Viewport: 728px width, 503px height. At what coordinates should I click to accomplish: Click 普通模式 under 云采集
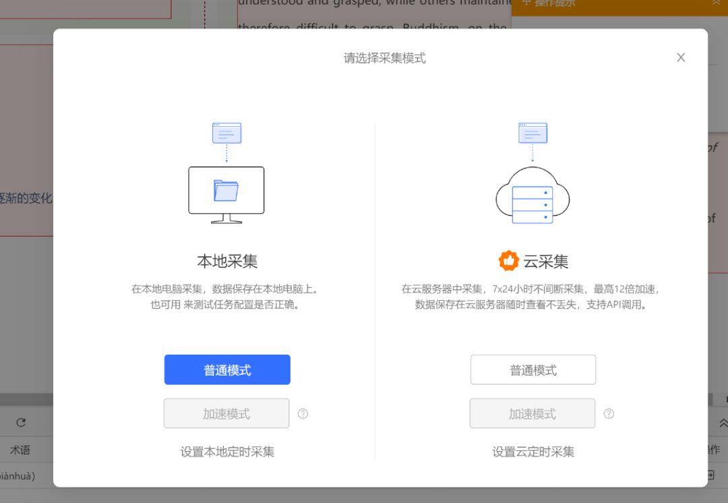(533, 369)
